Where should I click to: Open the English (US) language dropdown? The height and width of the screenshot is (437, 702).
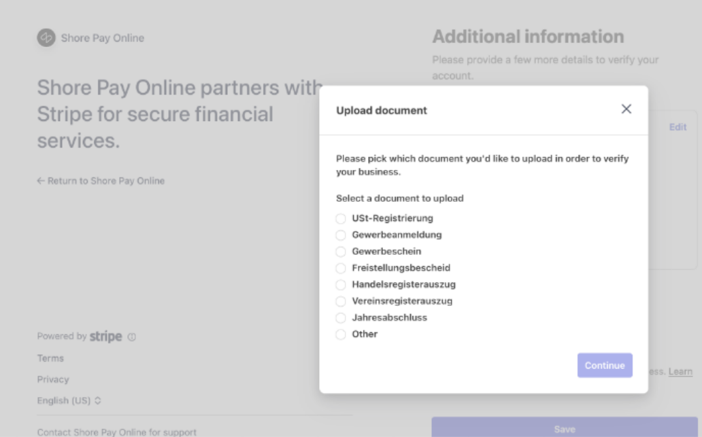click(69, 401)
